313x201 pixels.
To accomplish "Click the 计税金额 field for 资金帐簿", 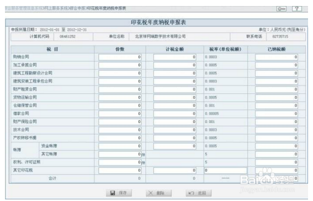I will tap(175, 146).
